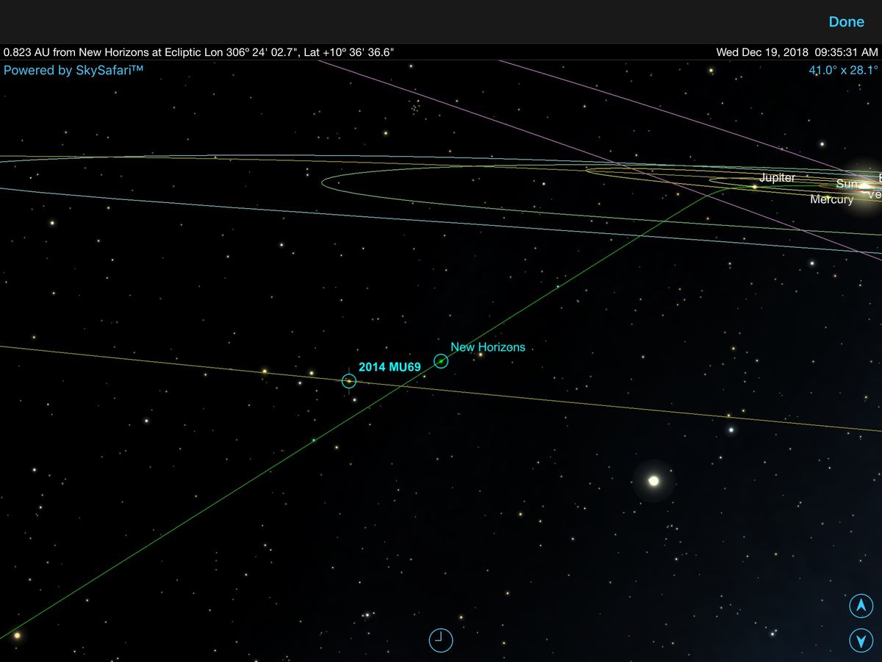882x662 pixels.
Task: Click the upward navigation arrow icon
Action: click(860, 606)
